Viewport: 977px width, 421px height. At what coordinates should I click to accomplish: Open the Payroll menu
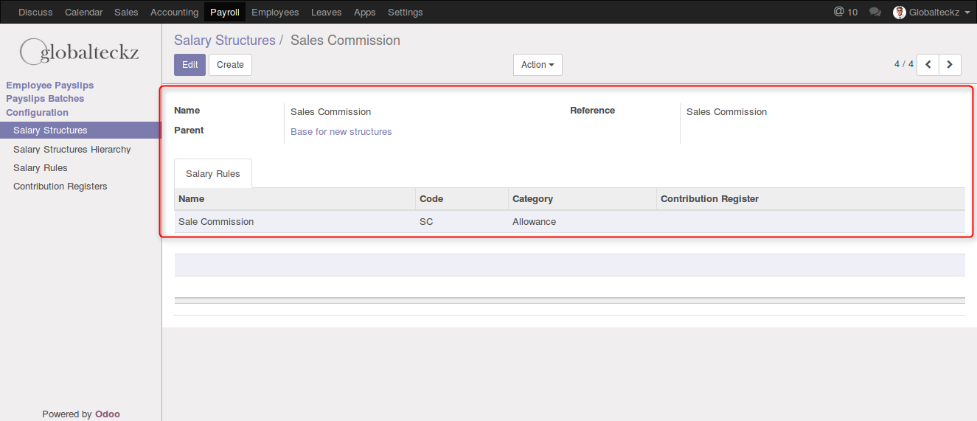(224, 13)
